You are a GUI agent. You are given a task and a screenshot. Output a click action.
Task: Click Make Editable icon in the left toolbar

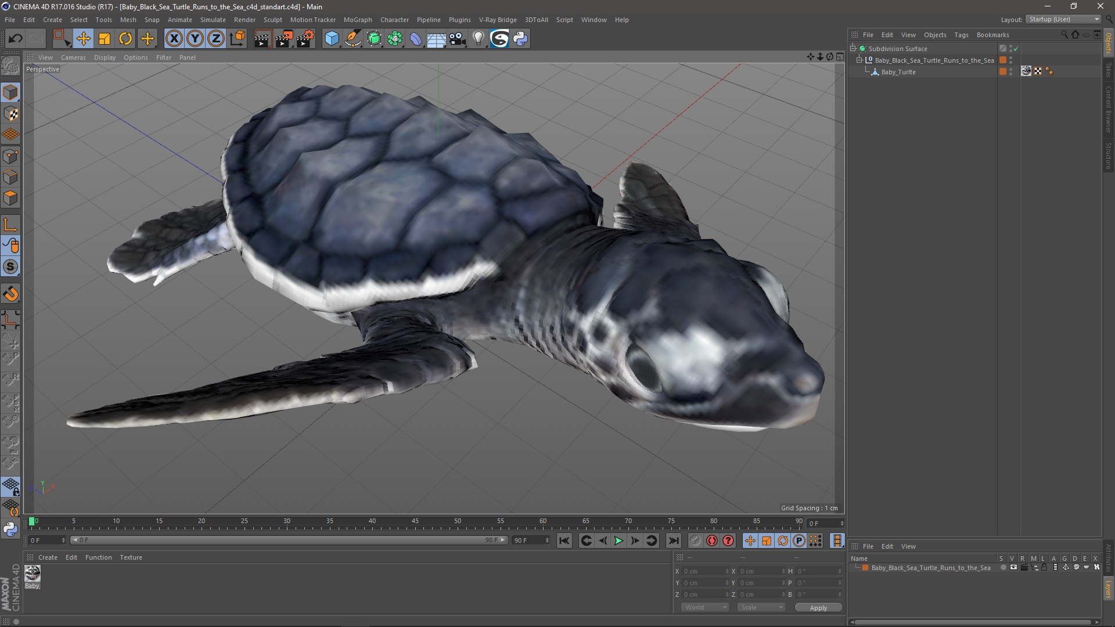pyautogui.click(x=10, y=66)
